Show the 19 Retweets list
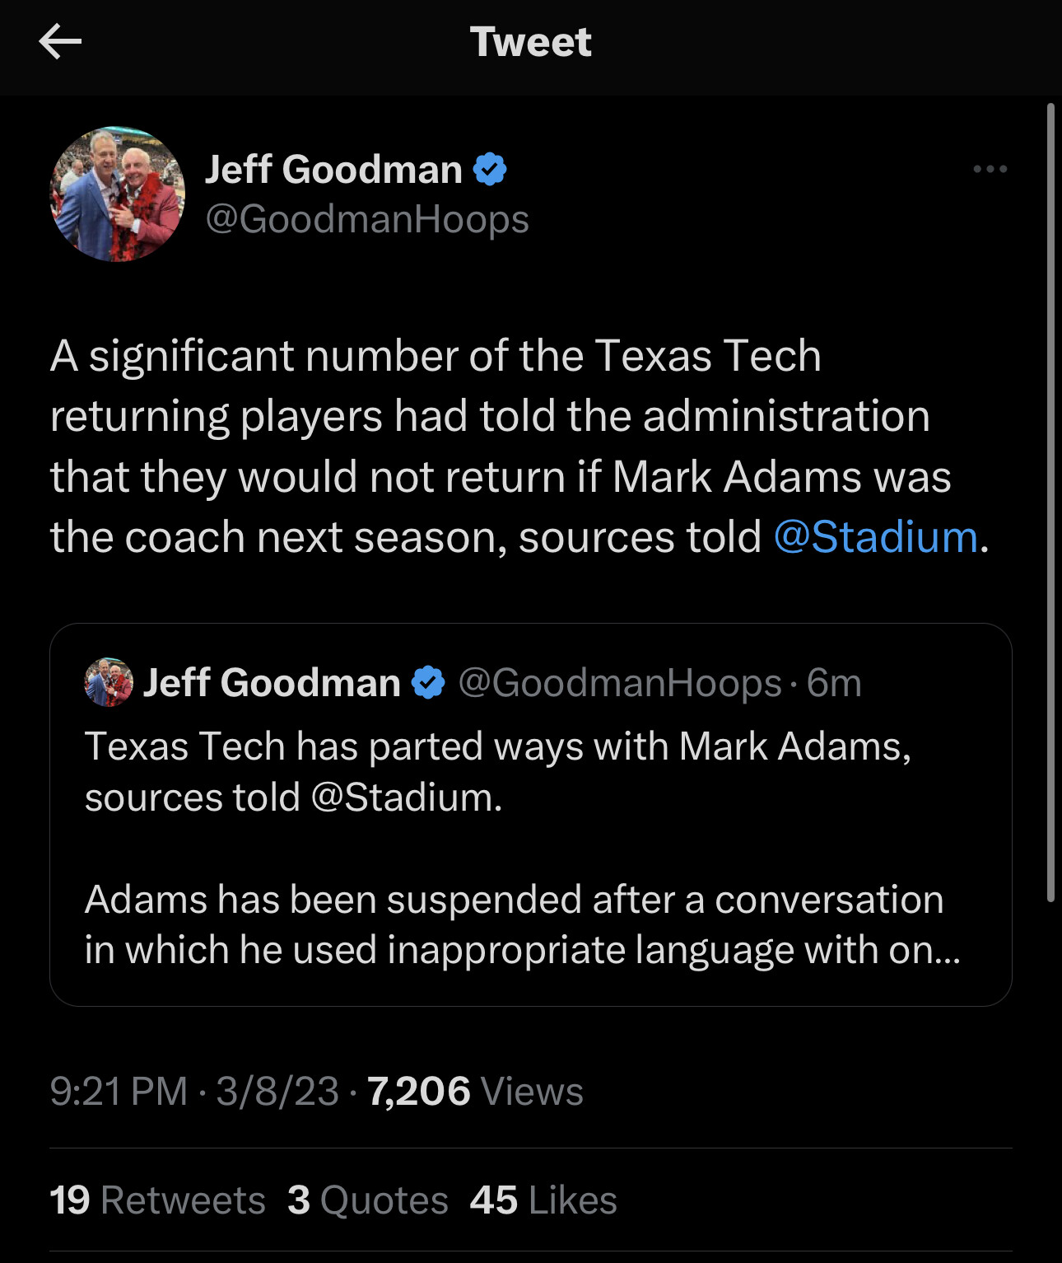The image size is (1062, 1263). (157, 1200)
